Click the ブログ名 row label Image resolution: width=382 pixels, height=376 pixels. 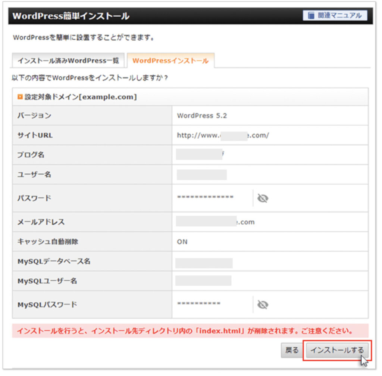point(31,155)
